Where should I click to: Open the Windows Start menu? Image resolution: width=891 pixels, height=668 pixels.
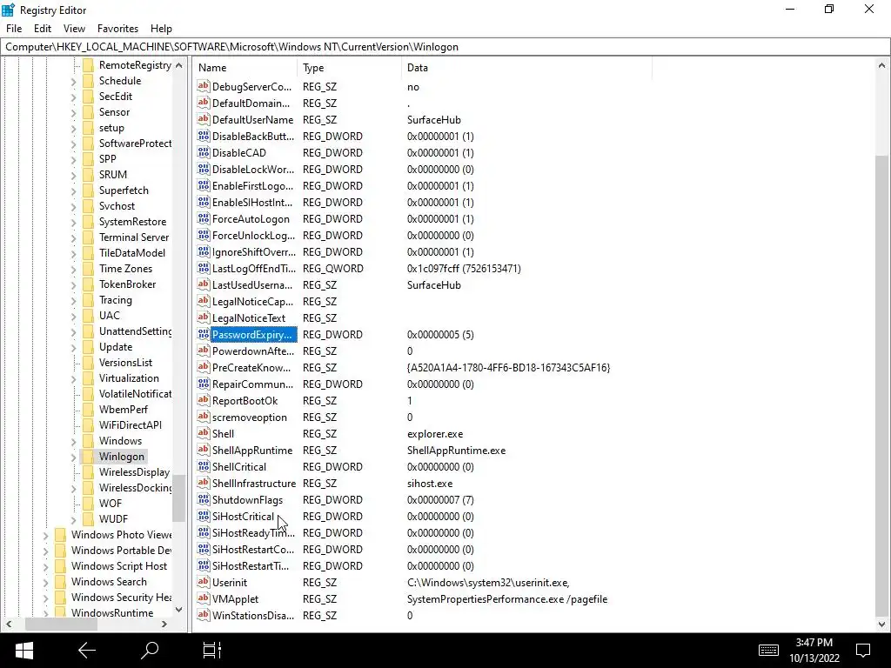pos(23,651)
